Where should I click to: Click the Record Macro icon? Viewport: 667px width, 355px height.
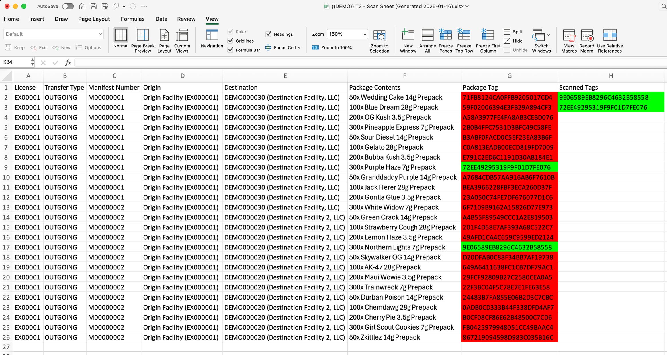point(586,35)
